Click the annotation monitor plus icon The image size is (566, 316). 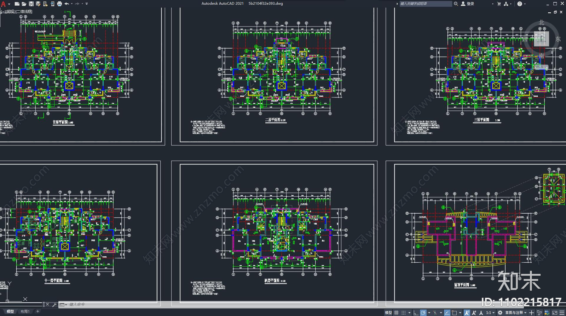(x=531, y=313)
